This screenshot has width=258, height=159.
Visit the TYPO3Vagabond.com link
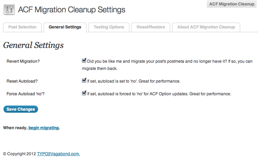[x=58, y=154]
